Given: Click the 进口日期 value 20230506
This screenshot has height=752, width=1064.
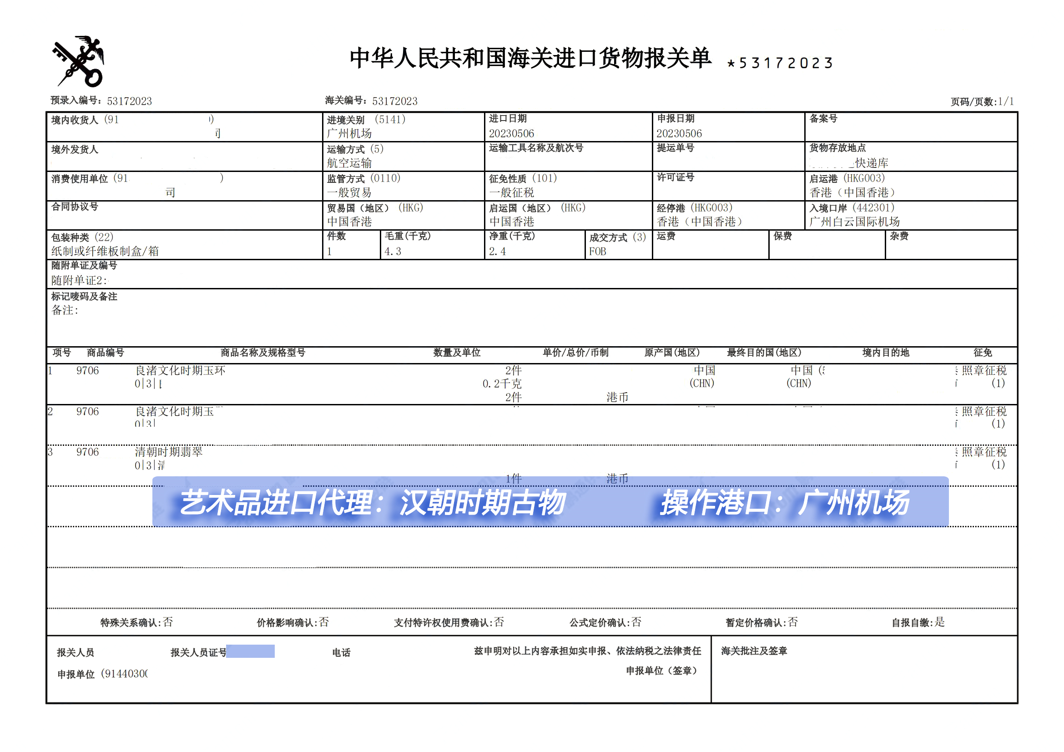Looking at the screenshot, I should point(511,133).
